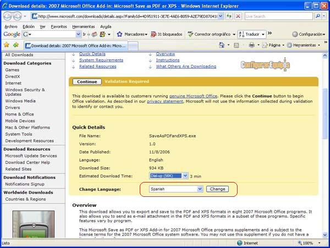
Task: Click the Refresh page icon
Action: (229, 16)
